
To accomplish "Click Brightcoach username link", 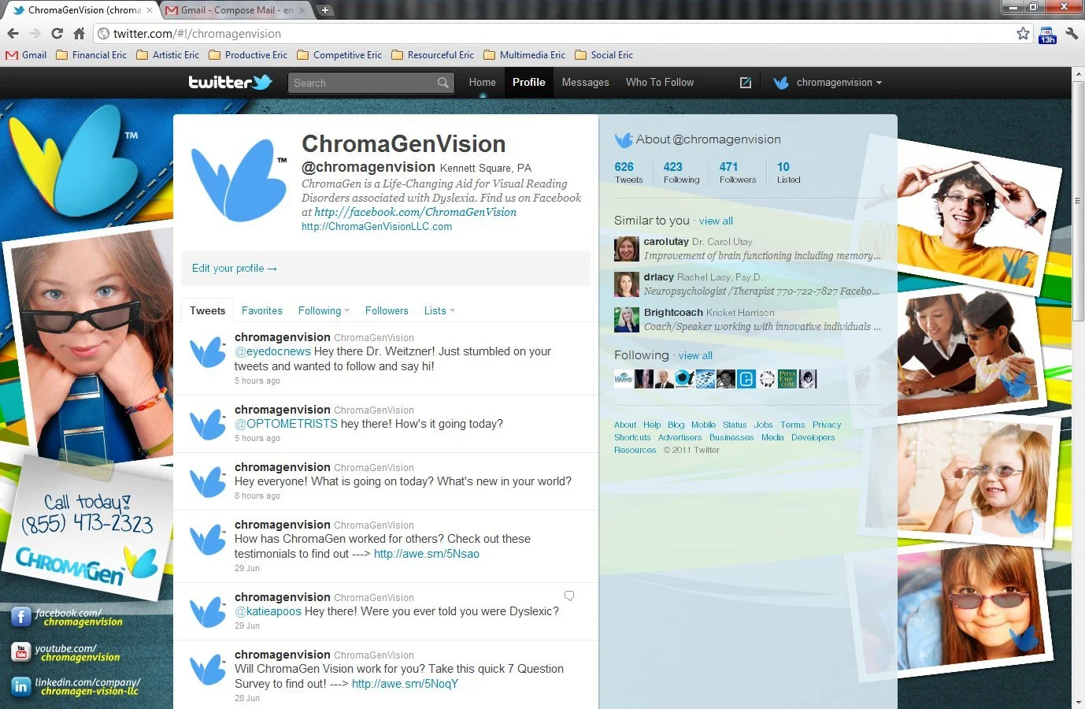I will [673, 313].
